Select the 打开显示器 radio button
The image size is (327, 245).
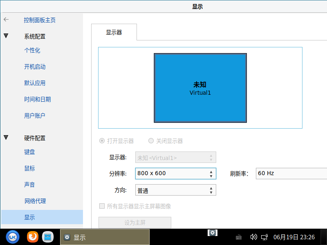pyautogui.click(x=102, y=141)
